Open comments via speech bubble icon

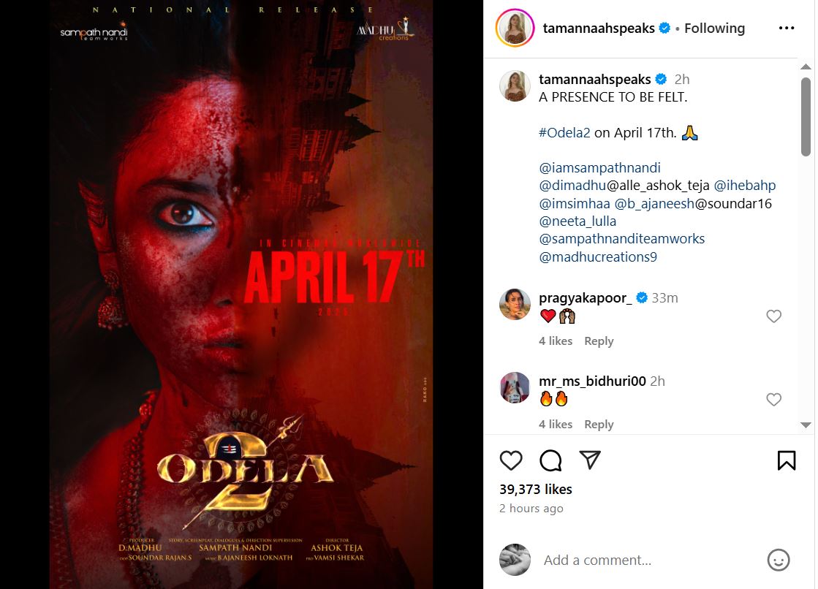550,460
